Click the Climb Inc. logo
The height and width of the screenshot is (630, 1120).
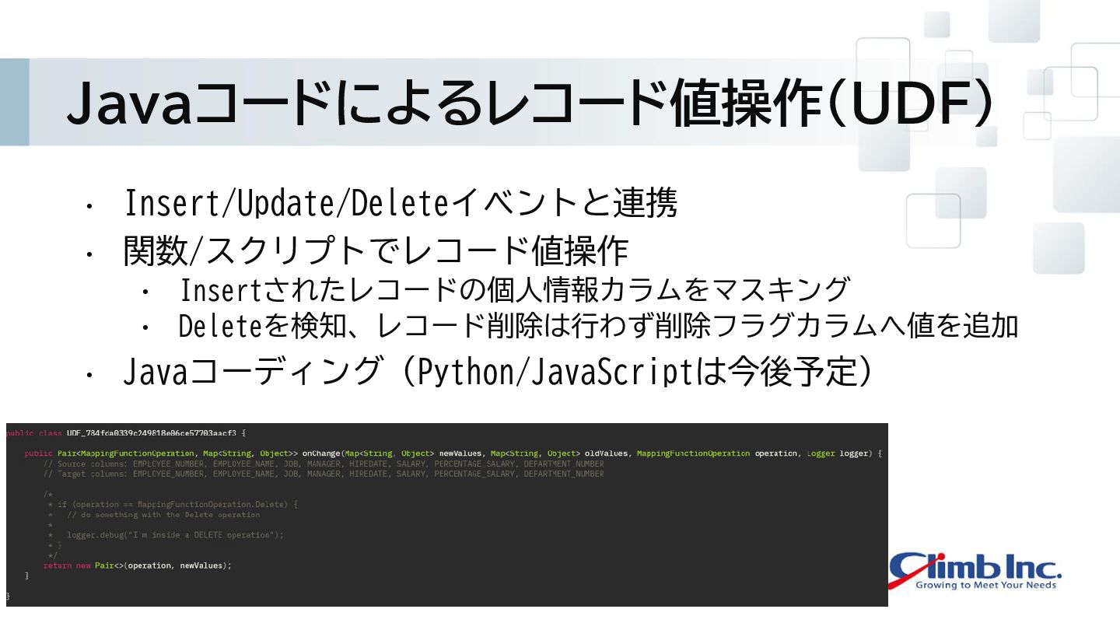tap(975, 571)
